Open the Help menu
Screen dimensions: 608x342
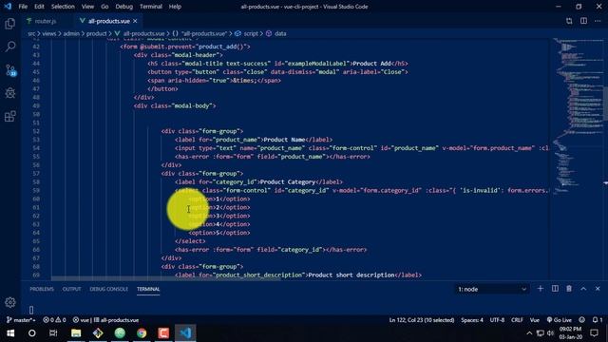tap(175, 7)
